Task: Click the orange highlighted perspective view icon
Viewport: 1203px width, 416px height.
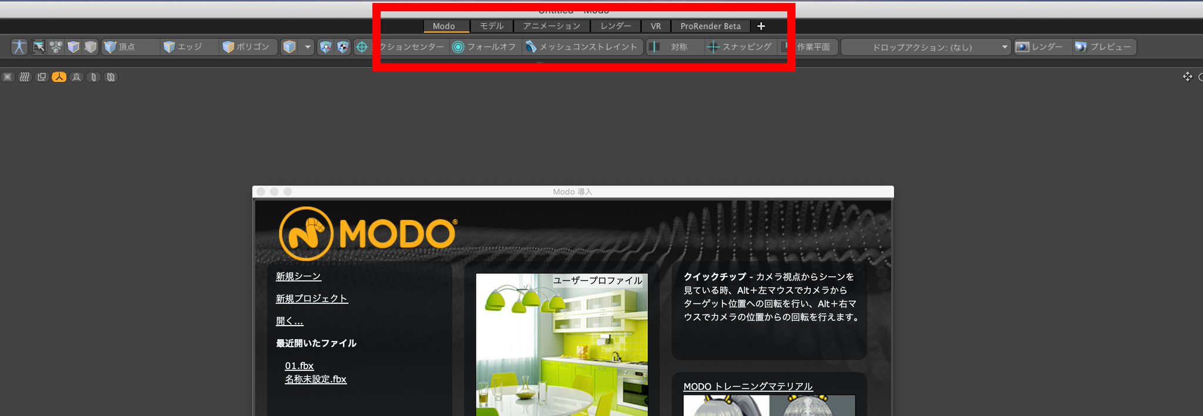Action: coord(59,77)
